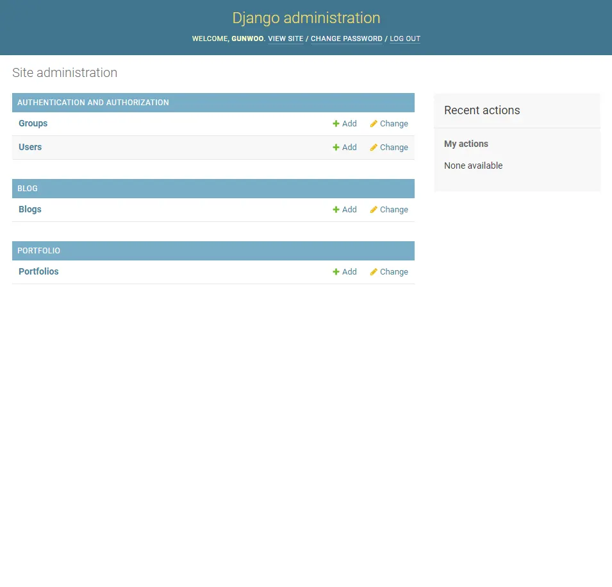Image resolution: width=612 pixels, height=587 pixels.
Task: Click the plus icon in Portfolios row
Action: click(336, 271)
